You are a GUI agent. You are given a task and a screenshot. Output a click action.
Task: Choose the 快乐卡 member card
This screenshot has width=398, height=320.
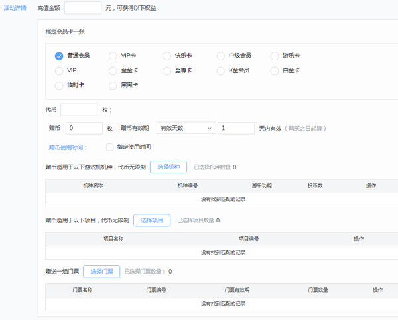pos(166,56)
